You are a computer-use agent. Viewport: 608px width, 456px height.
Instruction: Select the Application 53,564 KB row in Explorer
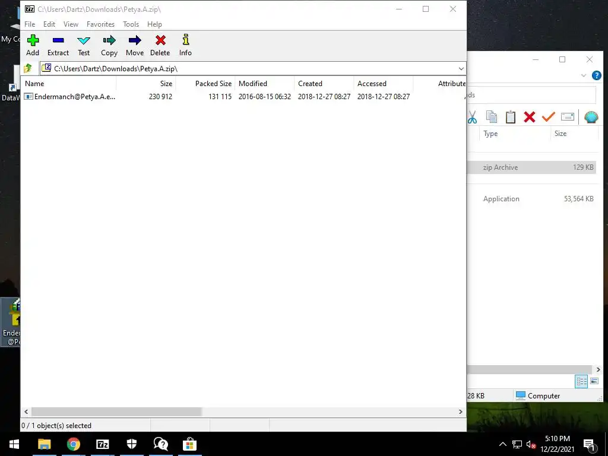click(531, 199)
